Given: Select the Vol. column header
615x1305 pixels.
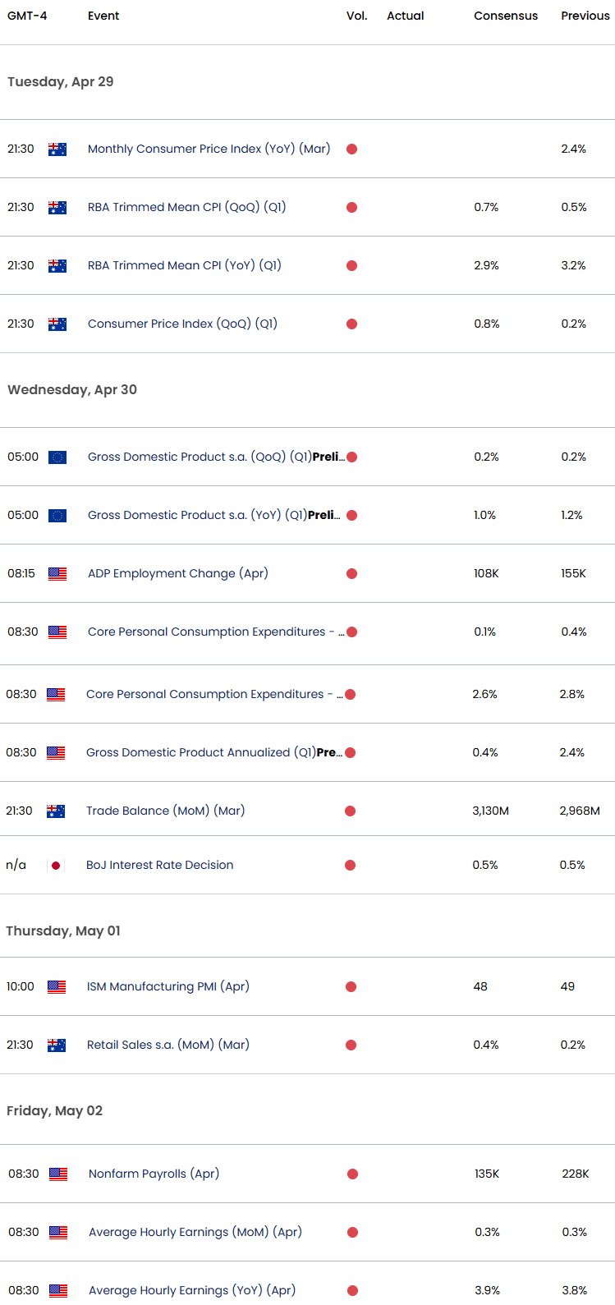Looking at the screenshot, I should (x=356, y=15).
